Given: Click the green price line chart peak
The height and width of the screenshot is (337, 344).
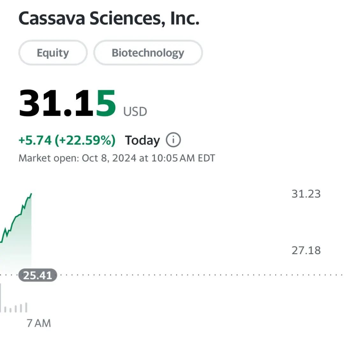Looking at the screenshot, I should click(31, 194).
